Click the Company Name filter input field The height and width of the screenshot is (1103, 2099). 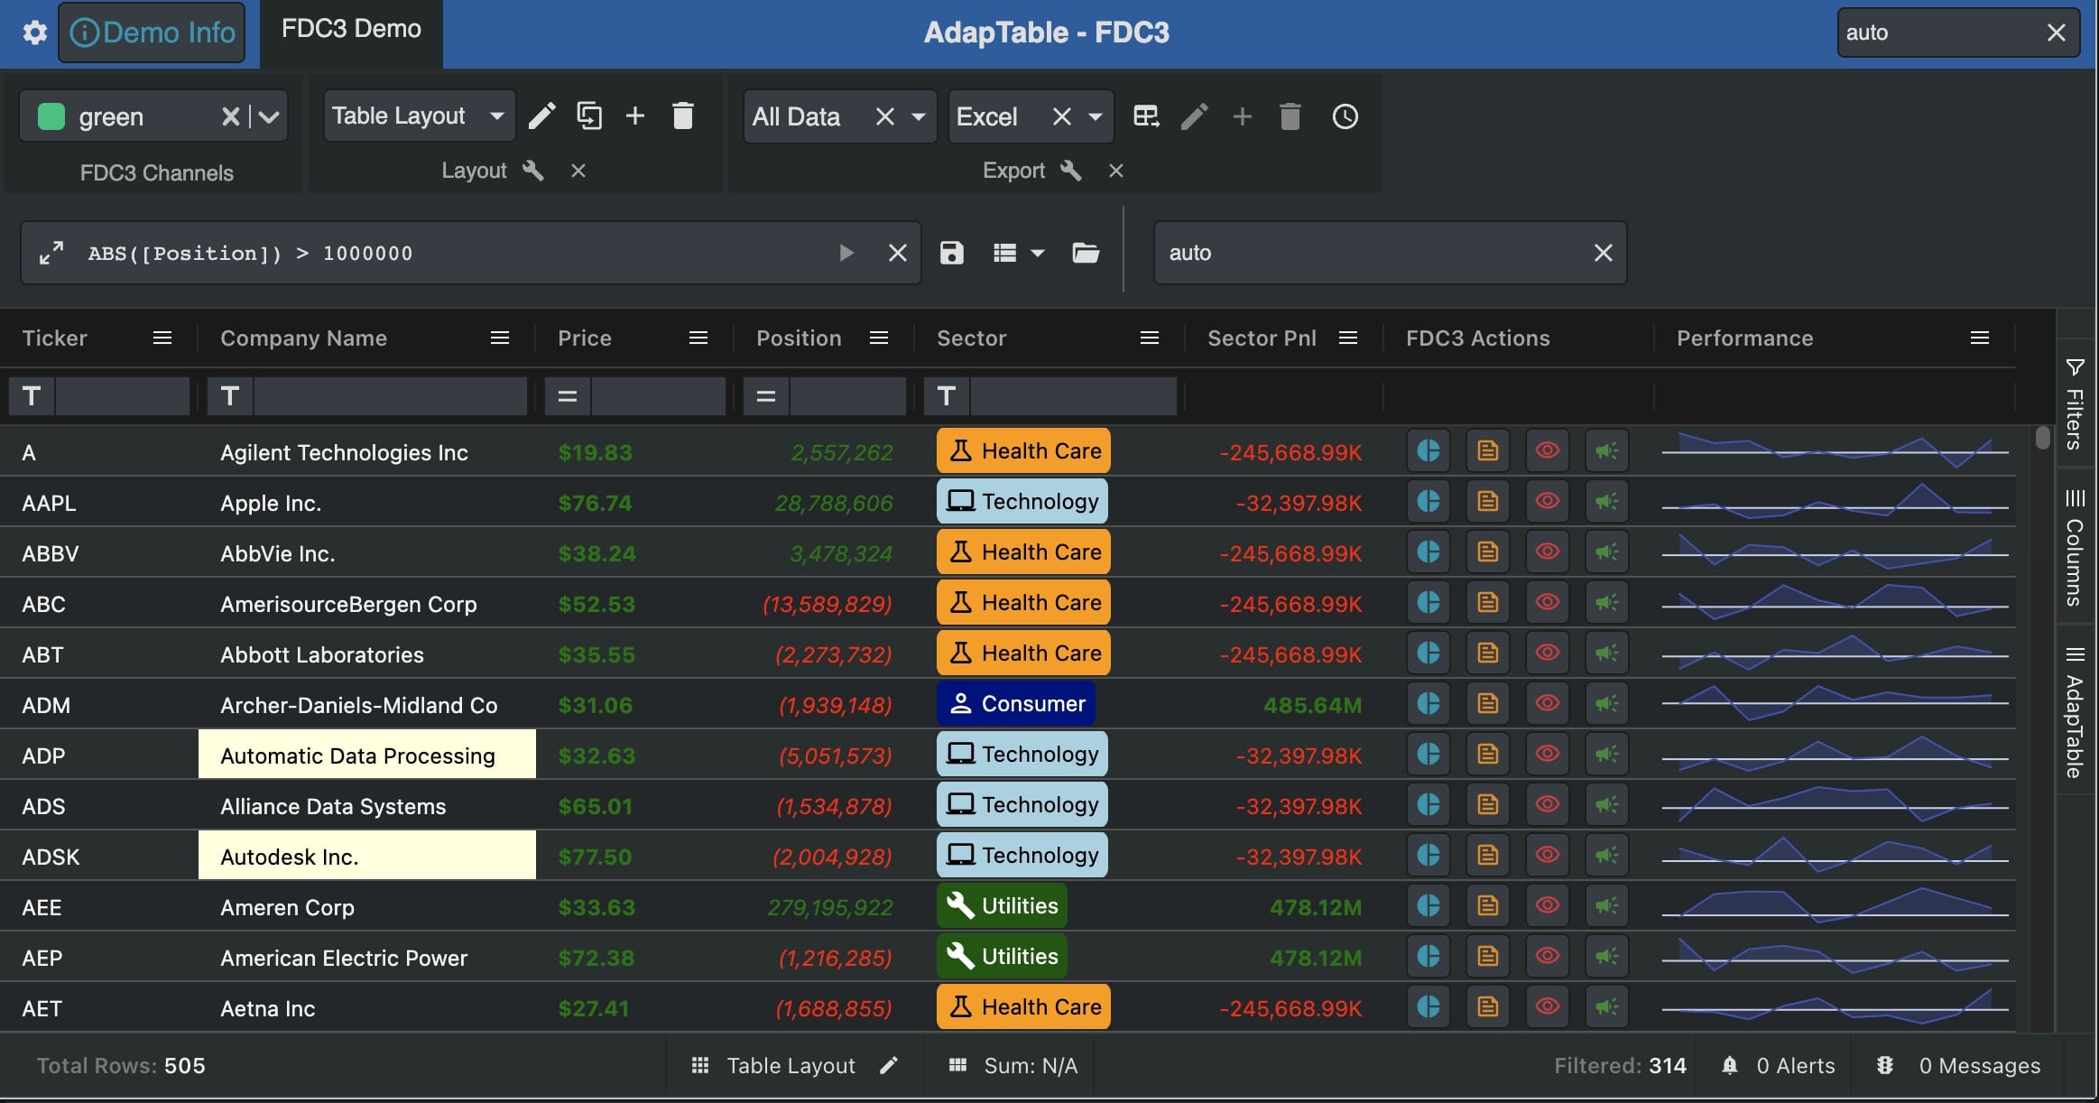390,396
